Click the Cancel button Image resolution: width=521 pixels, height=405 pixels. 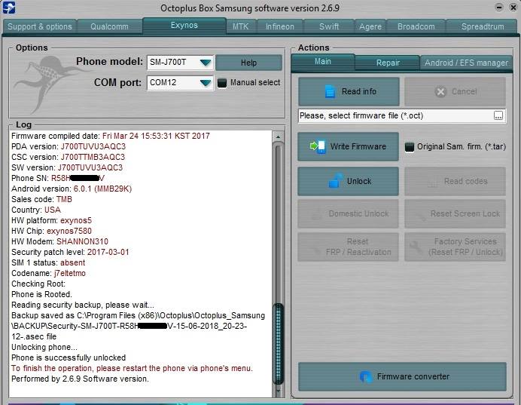coord(455,91)
